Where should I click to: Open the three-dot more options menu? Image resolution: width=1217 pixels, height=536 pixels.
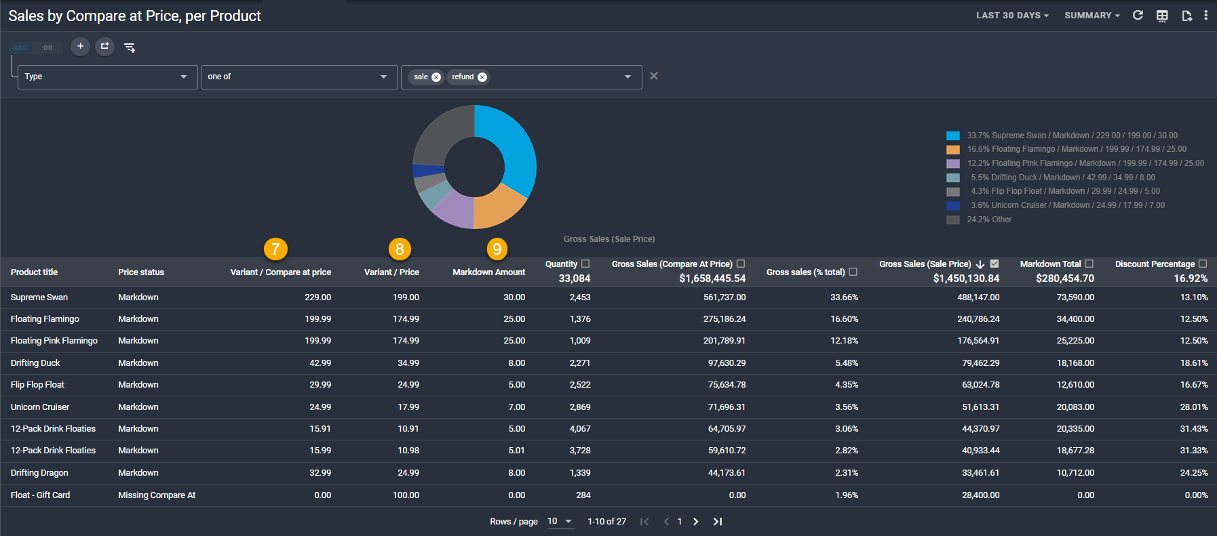tap(1205, 16)
